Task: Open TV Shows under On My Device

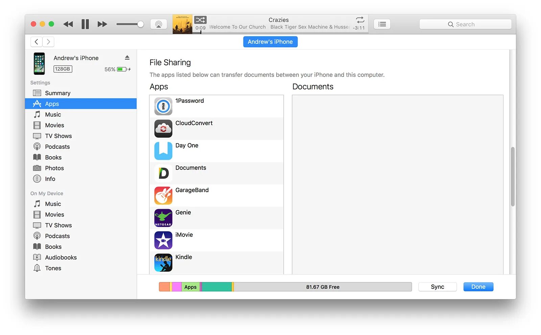Action: [x=81, y=225]
